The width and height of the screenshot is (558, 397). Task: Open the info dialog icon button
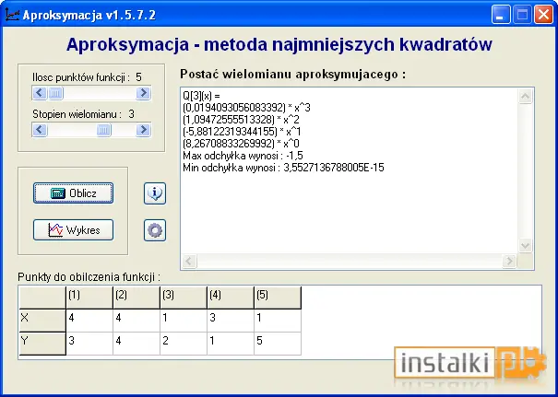click(155, 193)
